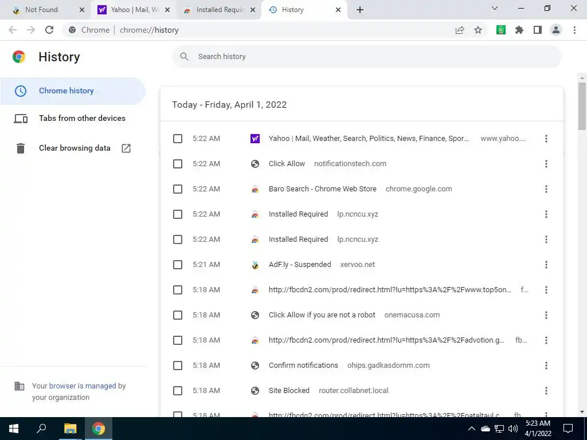
Task: Tick checkbox for Confirm notifications entry
Action: 178,366
